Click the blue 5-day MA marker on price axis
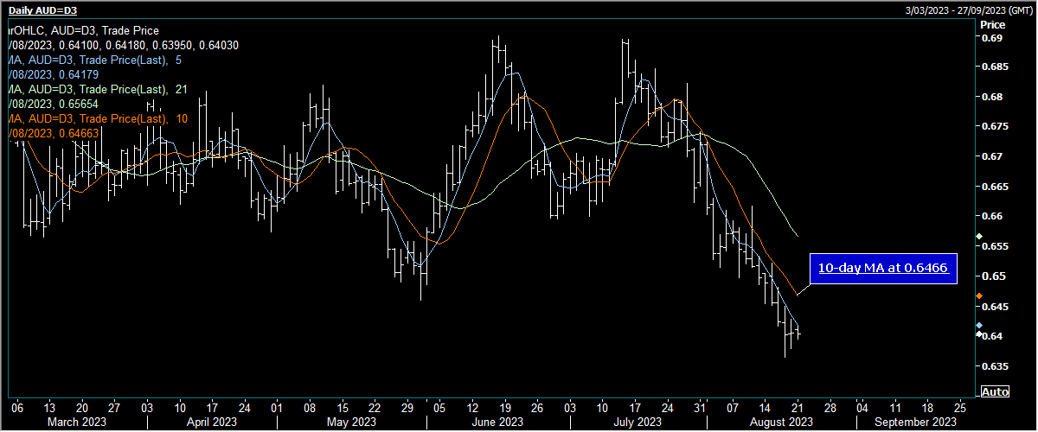Viewport: 1038px width, 432px height. [x=978, y=326]
